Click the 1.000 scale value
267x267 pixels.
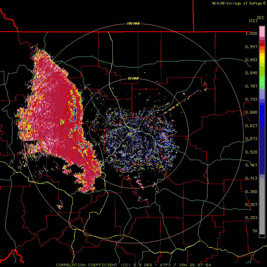pyautogui.click(x=251, y=33)
